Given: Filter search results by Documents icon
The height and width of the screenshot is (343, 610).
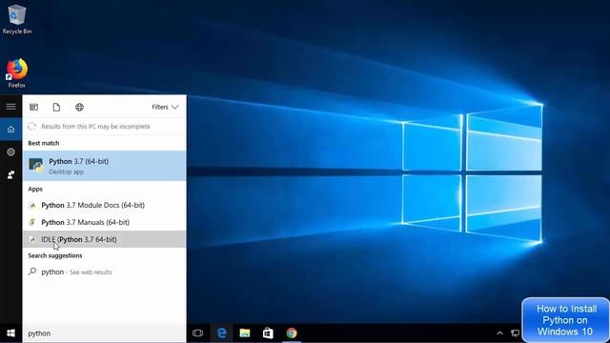Looking at the screenshot, I should click(x=56, y=107).
